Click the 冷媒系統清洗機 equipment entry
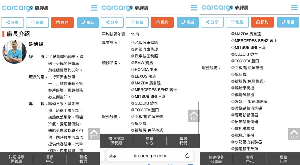This screenshot has height=165, width=300. click(246, 108)
